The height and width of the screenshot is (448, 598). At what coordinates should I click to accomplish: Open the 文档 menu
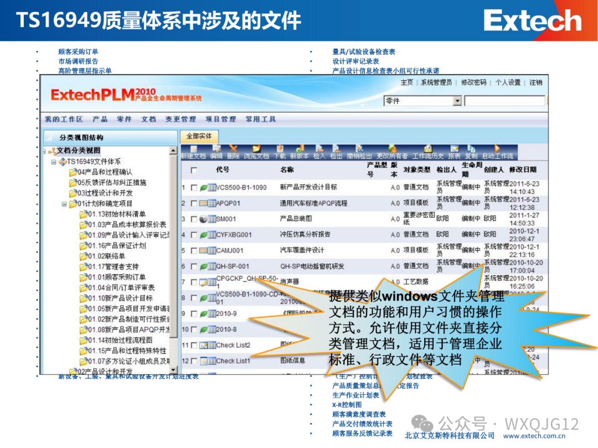148,119
